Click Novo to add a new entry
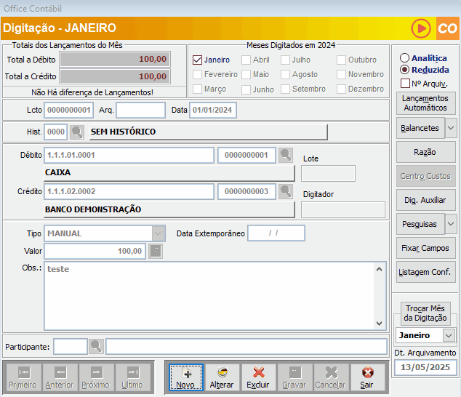 pos(185,377)
